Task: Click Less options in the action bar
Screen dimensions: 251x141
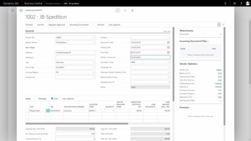Action: tap(115, 25)
